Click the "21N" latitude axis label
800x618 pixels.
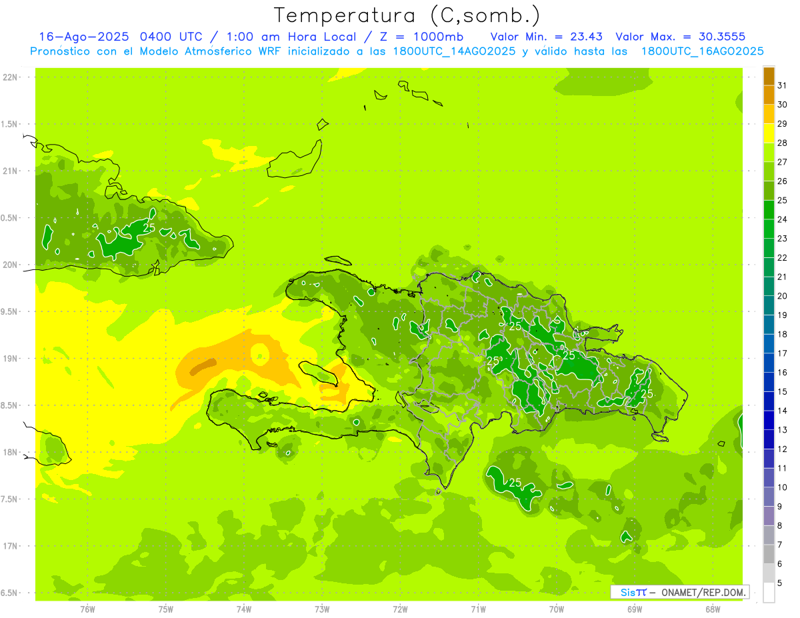[10, 171]
